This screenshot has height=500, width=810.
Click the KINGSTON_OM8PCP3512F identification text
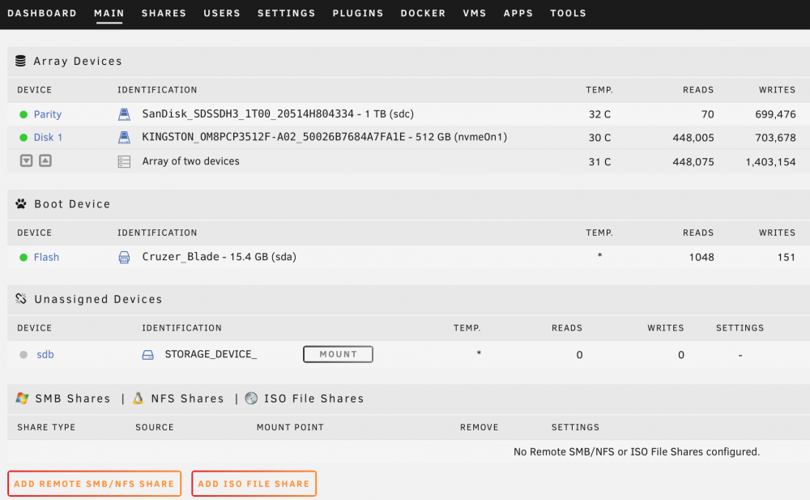tap(325, 137)
